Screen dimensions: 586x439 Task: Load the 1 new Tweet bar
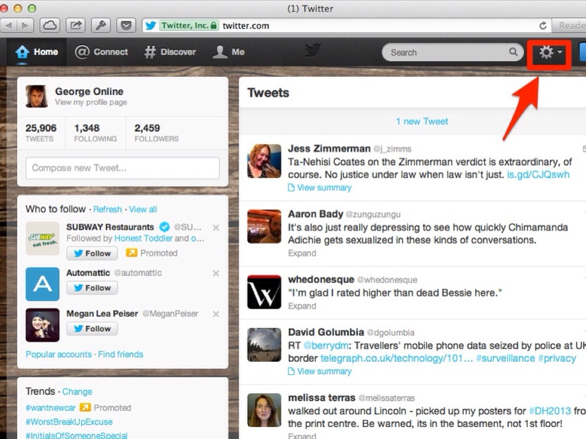[x=422, y=121]
